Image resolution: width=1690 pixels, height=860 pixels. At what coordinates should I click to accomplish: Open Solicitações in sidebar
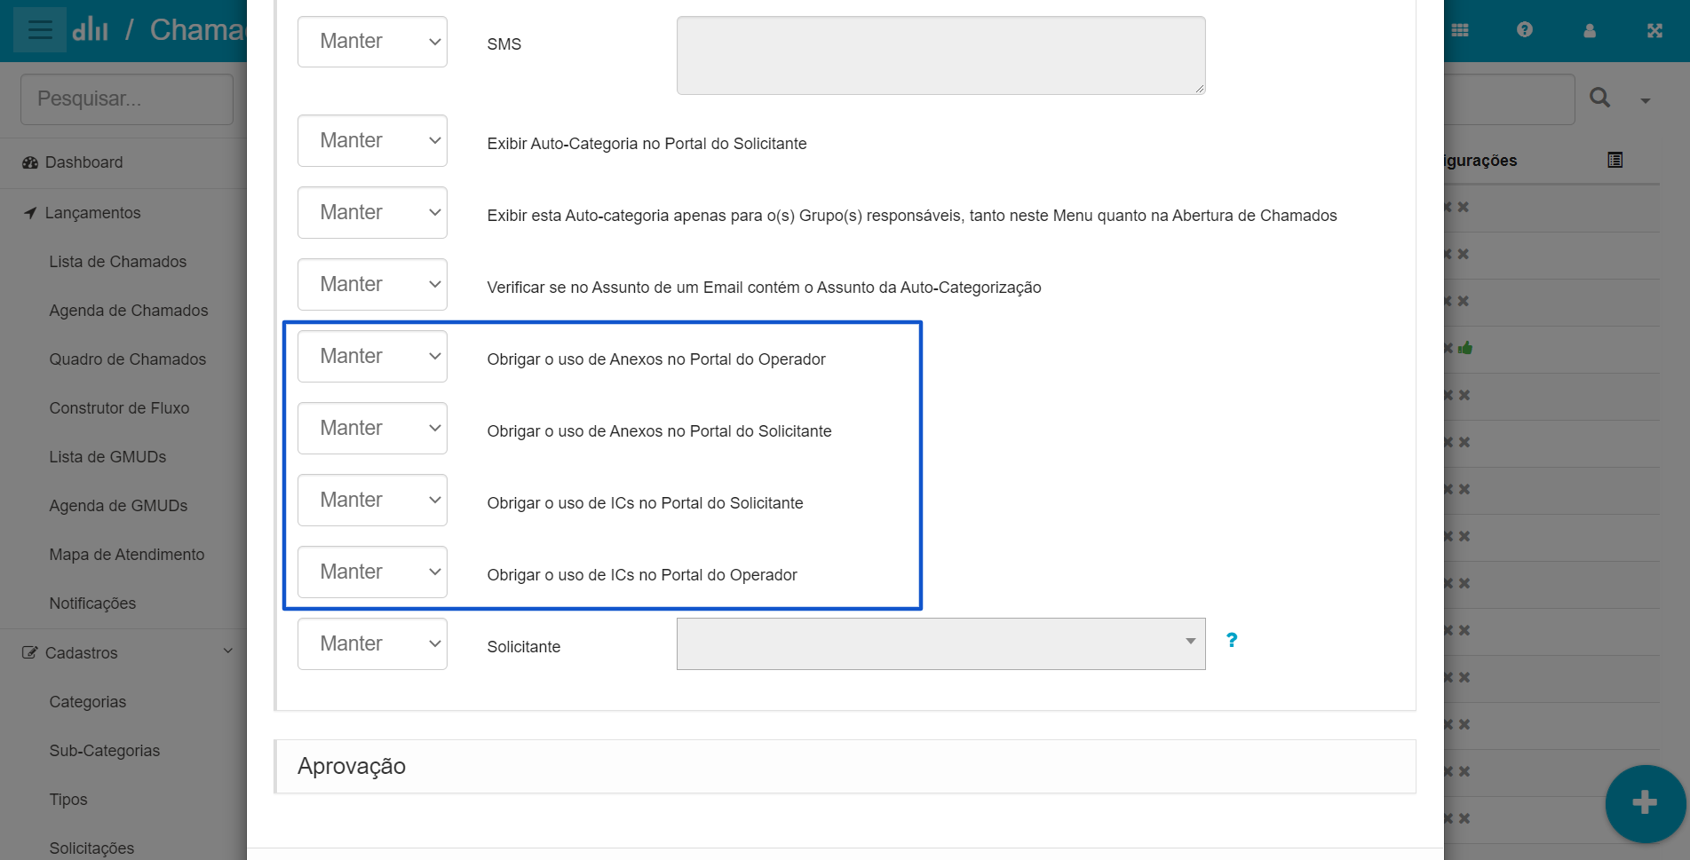pos(91,848)
